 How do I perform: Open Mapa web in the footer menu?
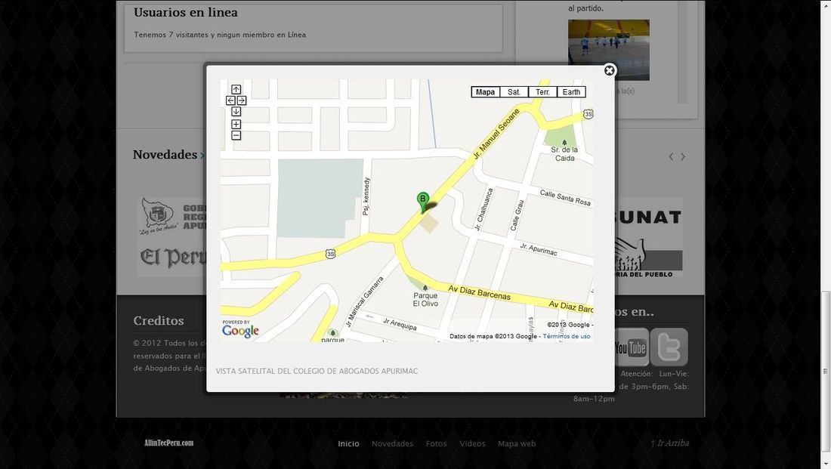coord(517,443)
